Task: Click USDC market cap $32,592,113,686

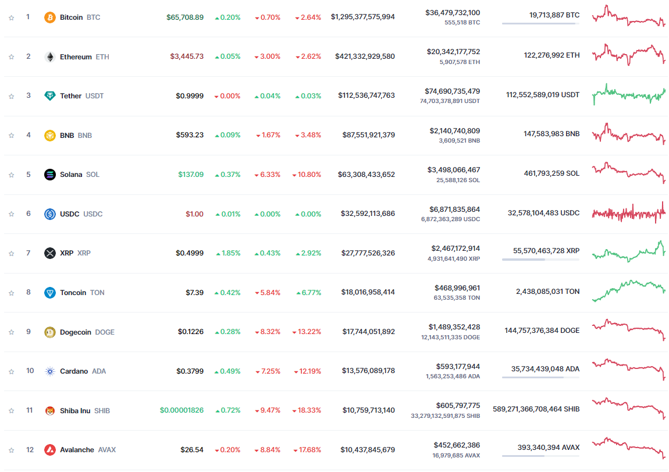Action: (368, 214)
